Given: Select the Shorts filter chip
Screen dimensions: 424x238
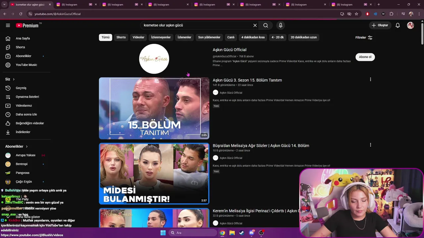Looking at the screenshot, I should (x=121, y=37).
